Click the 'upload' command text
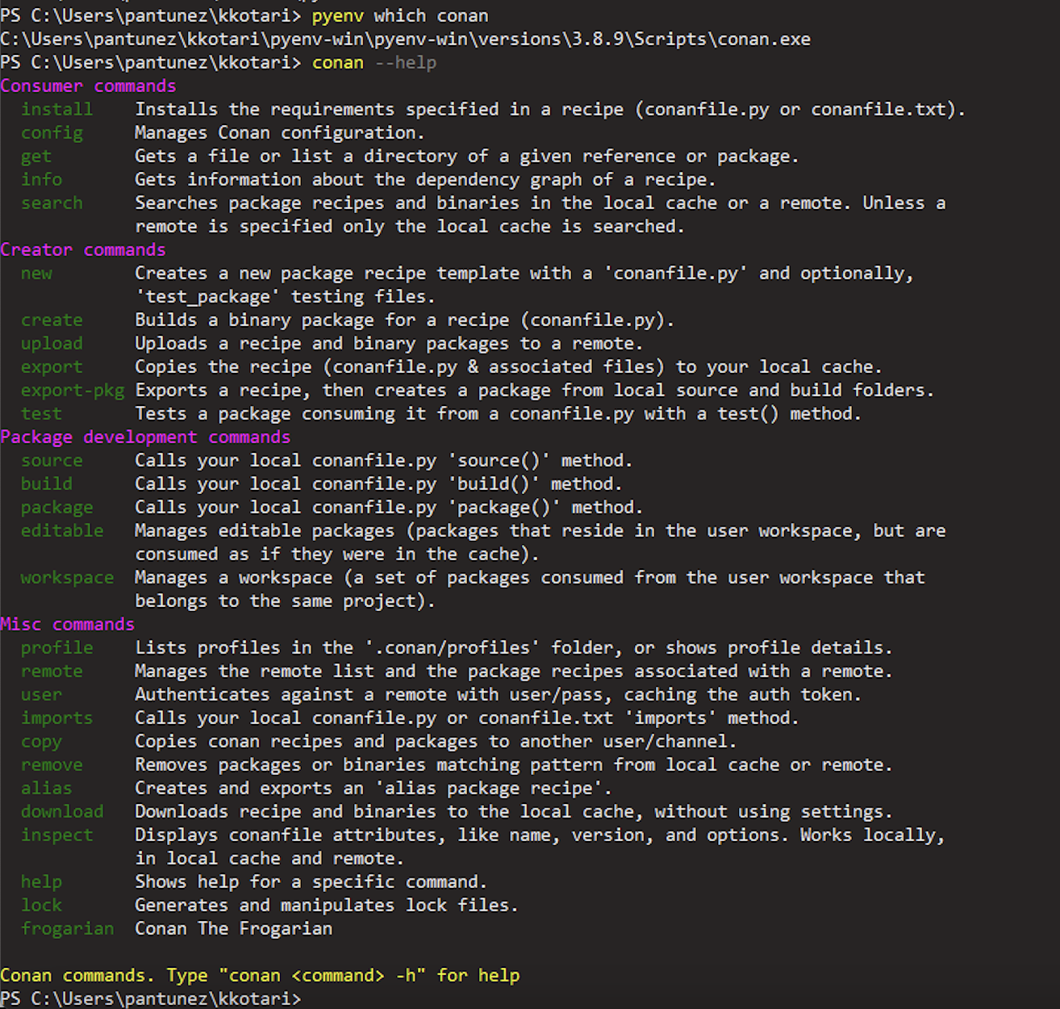1060x1009 pixels. coord(52,343)
